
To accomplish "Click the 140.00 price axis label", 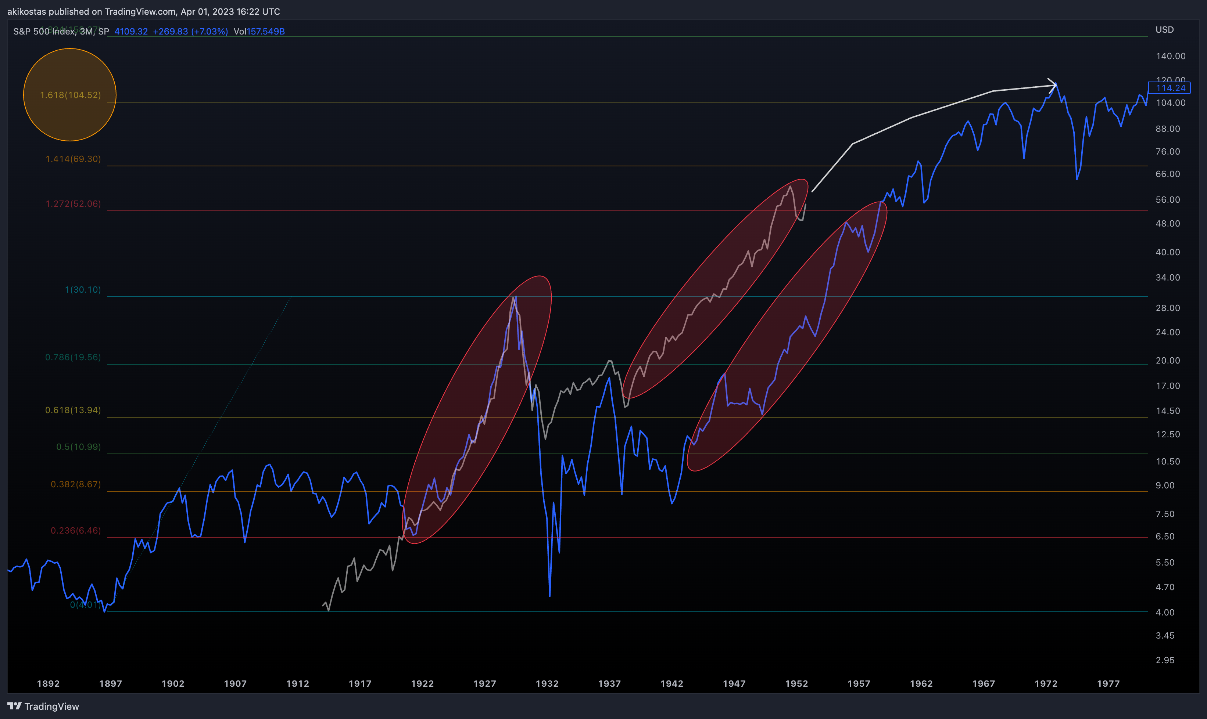I will (1170, 56).
